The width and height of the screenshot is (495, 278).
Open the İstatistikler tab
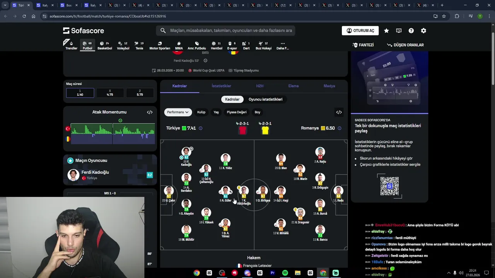click(221, 86)
